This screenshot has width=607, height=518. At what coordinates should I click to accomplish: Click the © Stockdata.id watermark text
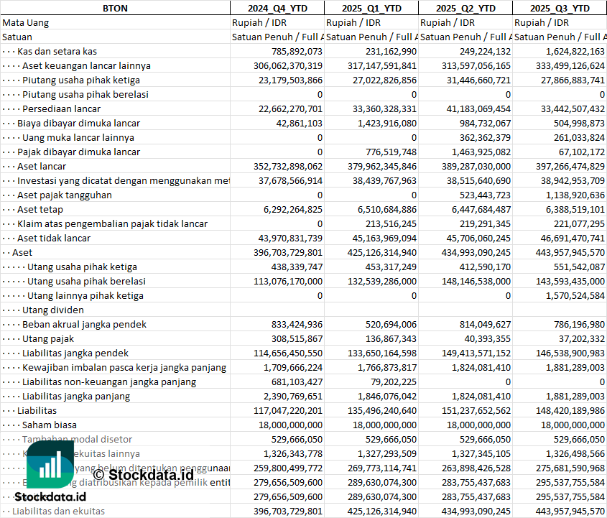143,474
